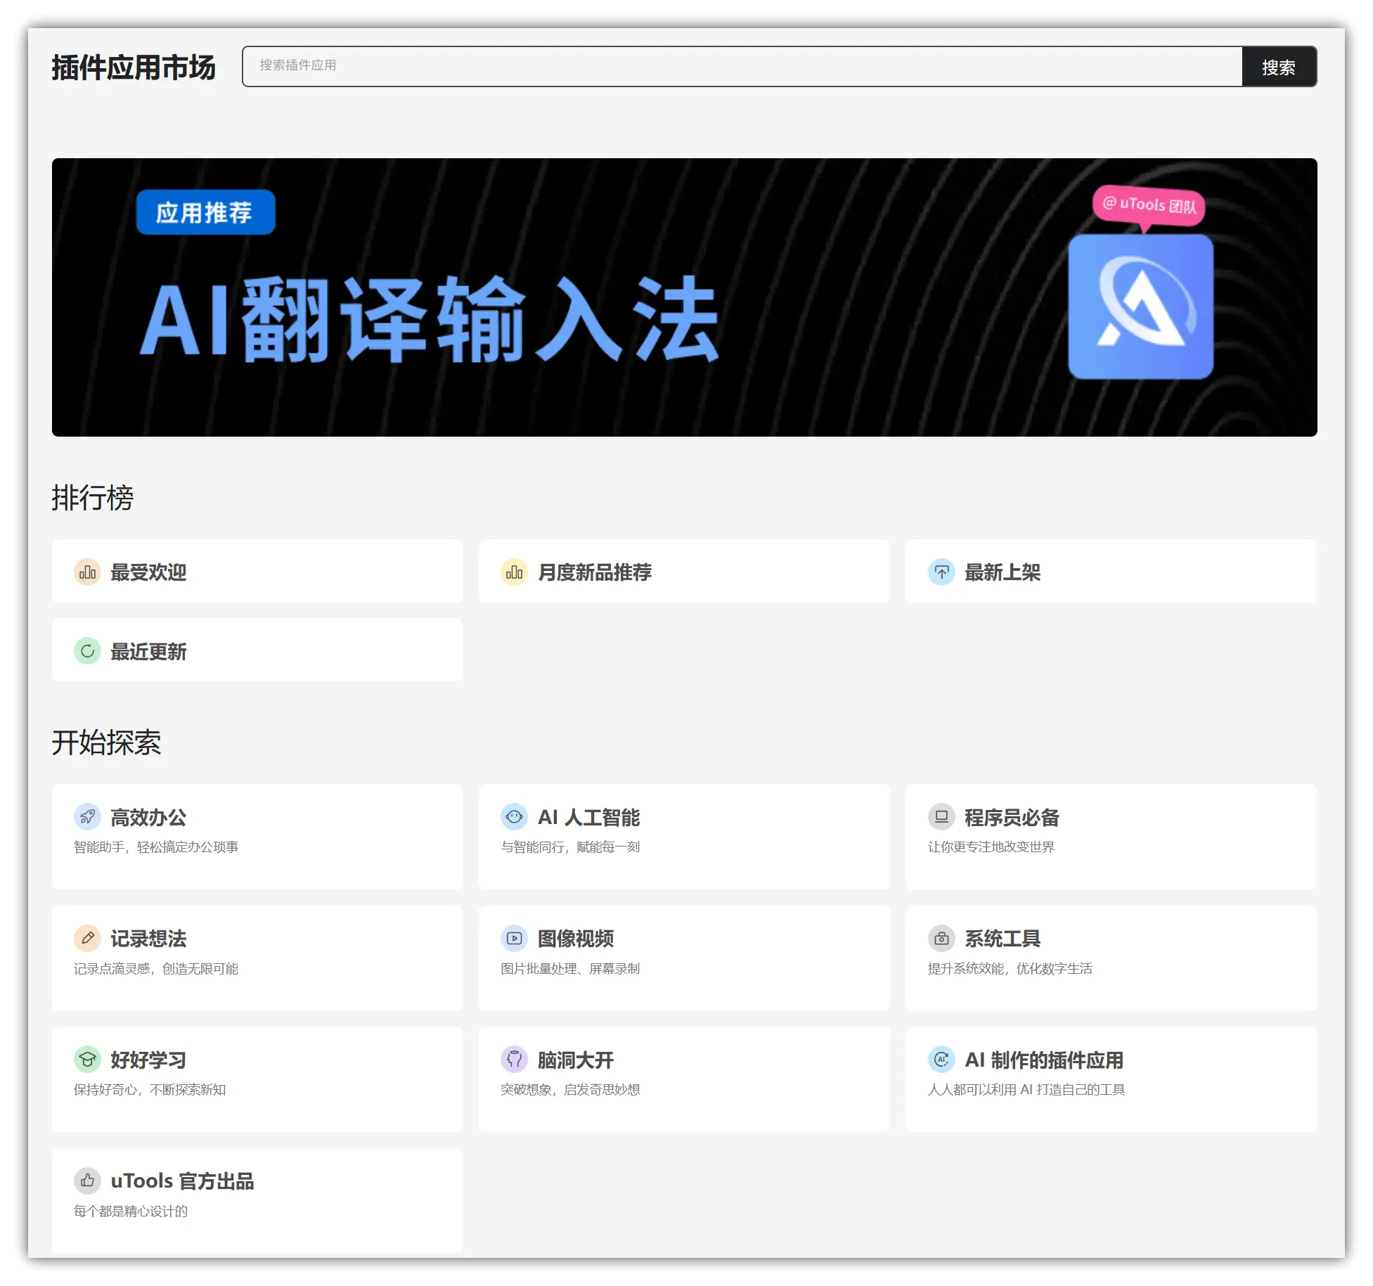Focus the 搜索插件应用 search field
The width and height of the screenshot is (1373, 1286).
click(x=742, y=67)
